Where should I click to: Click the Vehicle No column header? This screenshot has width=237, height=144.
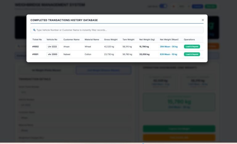pos(52,39)
